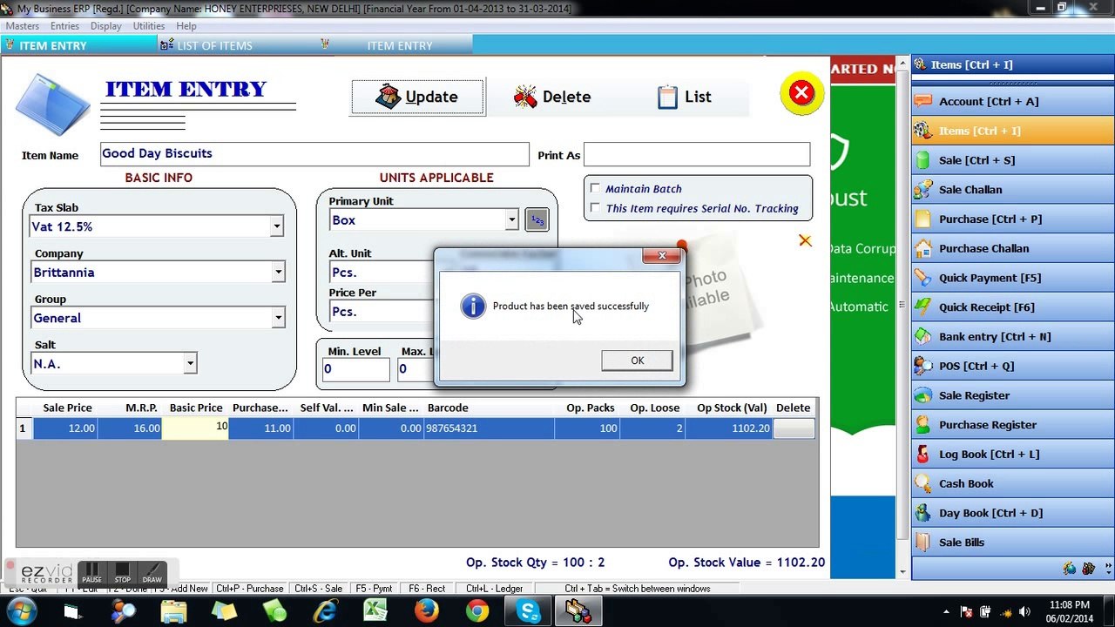Open Bank entry [Ctrl + N] in sidebar
This screenshot has width=1115, height=627.
(x=1012, y=336)
